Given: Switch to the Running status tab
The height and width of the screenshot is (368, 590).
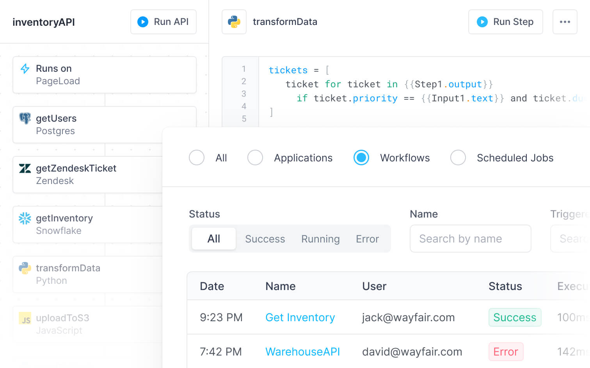Looking at the screenshot, I should pos(320,239).
